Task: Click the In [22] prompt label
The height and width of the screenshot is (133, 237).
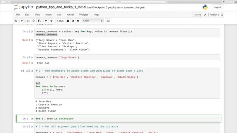Action: 27,71
